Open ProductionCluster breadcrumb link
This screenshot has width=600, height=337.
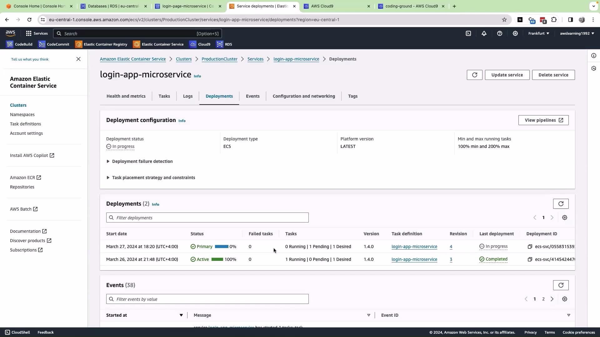tap(219, 59)
